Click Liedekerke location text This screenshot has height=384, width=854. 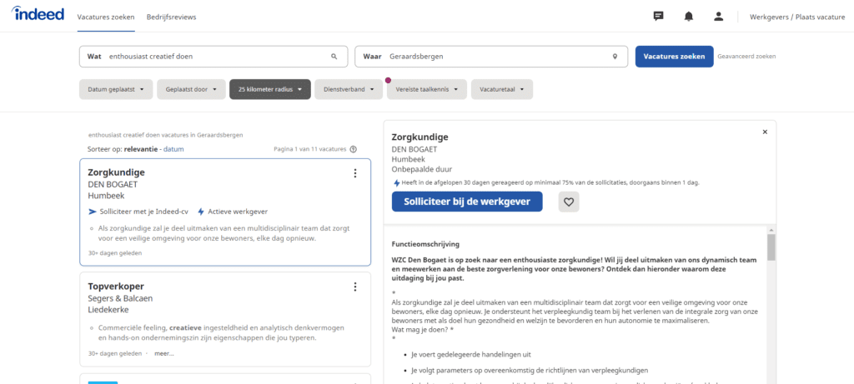[x=108, y=310]
